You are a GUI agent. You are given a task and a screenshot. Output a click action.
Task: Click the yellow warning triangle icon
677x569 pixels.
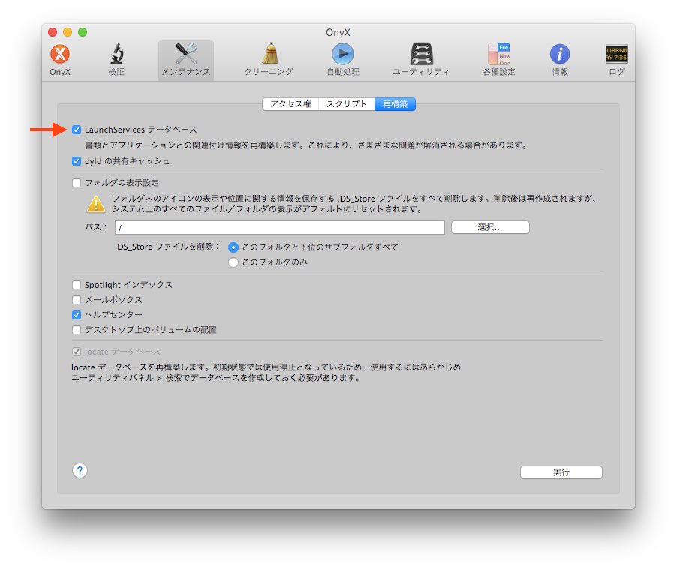click(96, 204)
